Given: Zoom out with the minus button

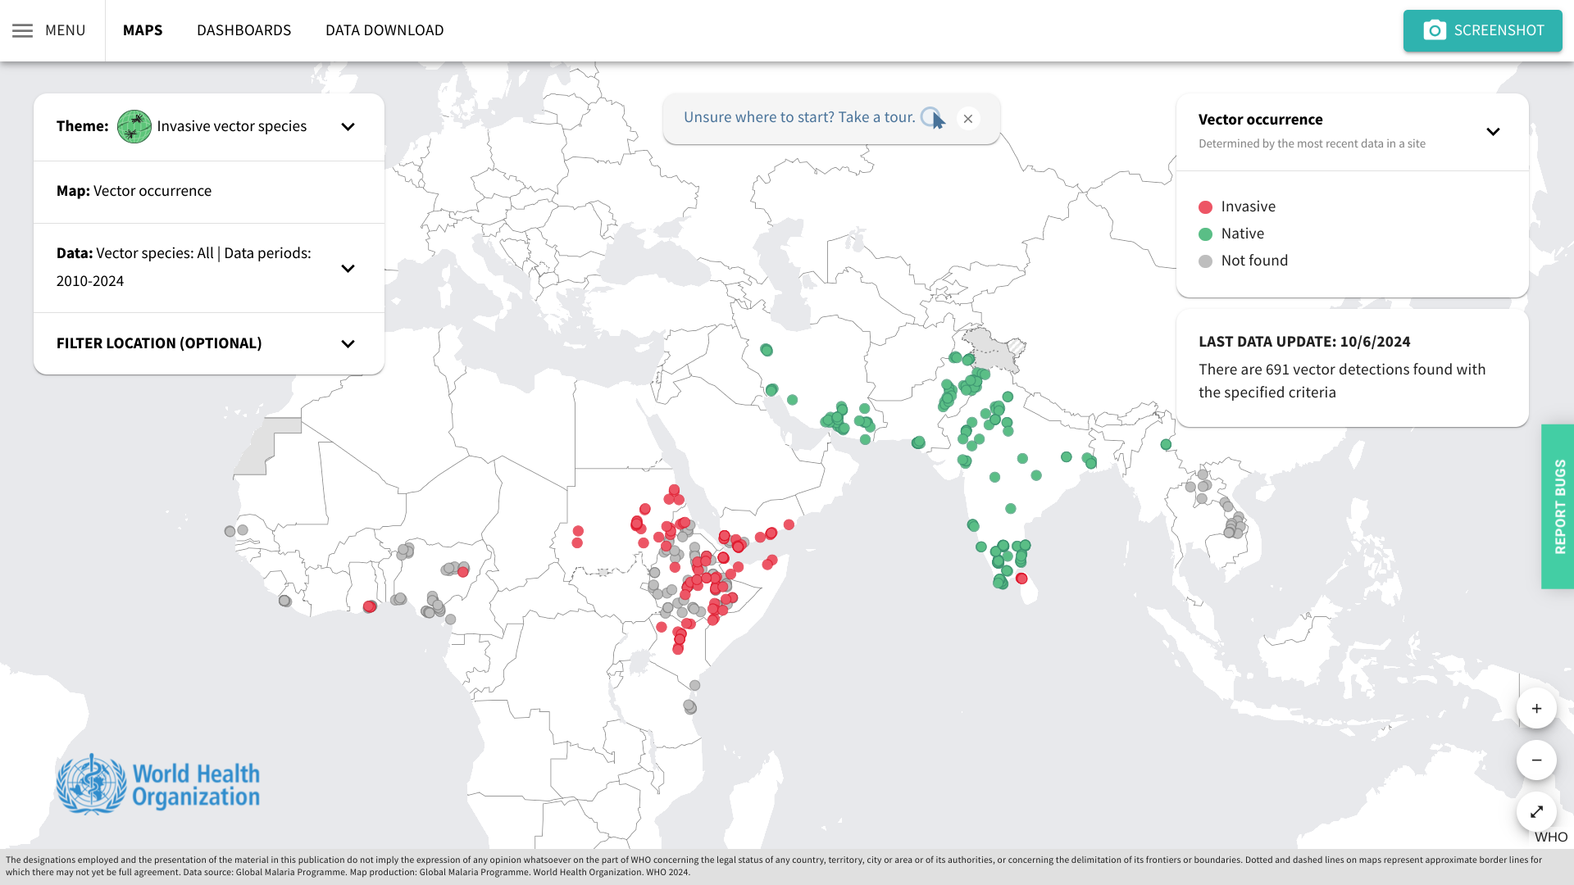Looking at the screenshot, I should pyautogui.click(x=1536, y=760).
